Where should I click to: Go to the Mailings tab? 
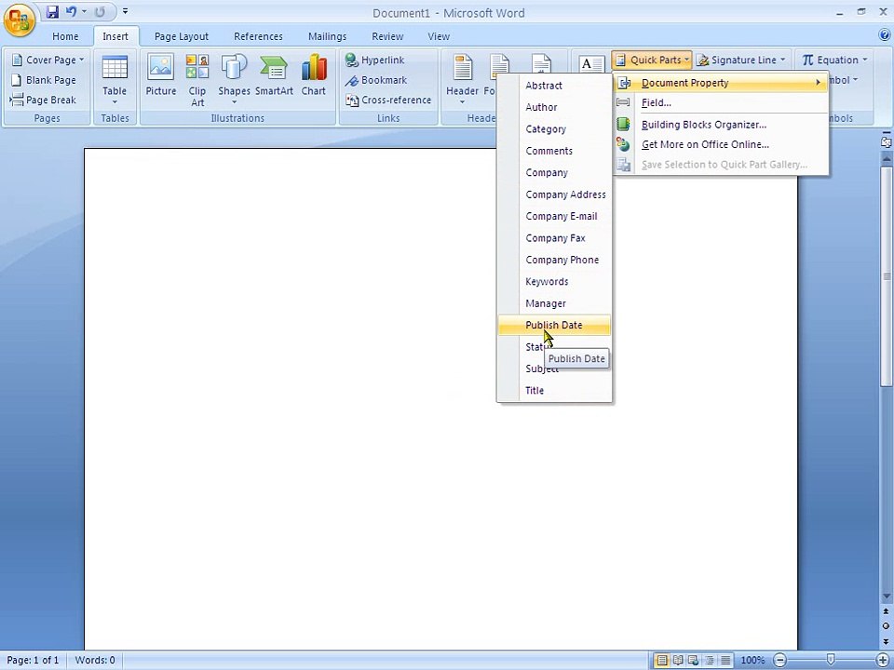(x=327, y=36)
